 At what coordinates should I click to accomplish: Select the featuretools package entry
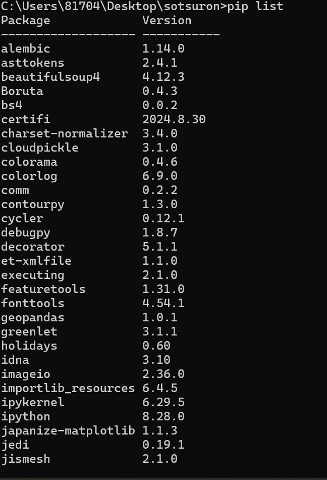pos(43,289)
